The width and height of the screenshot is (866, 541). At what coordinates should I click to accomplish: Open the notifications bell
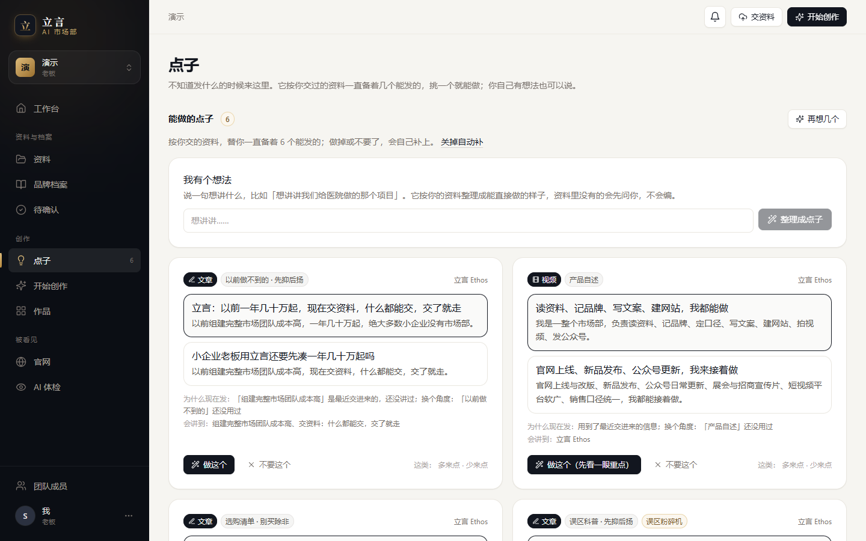coord(715,17)
